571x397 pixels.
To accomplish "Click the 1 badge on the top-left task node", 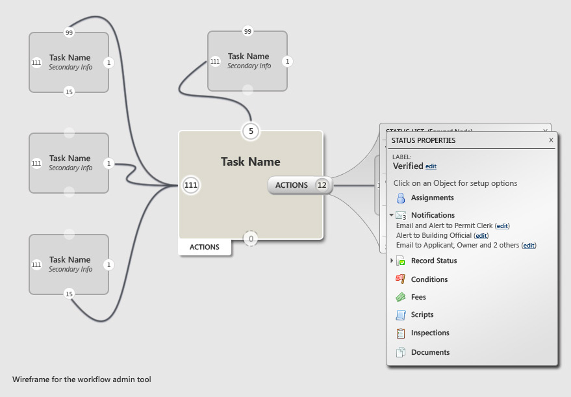I will [x=108, y=62].
